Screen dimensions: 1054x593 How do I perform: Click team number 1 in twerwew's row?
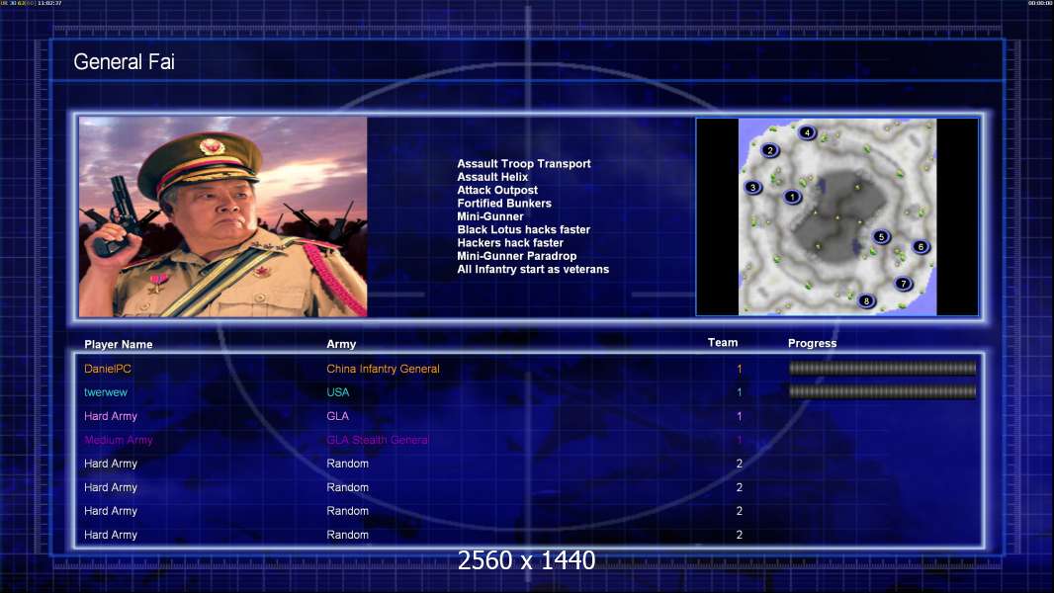pos(739,392)
